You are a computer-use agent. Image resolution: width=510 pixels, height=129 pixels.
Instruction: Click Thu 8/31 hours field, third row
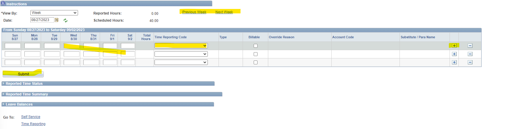(x=91, y=62)
